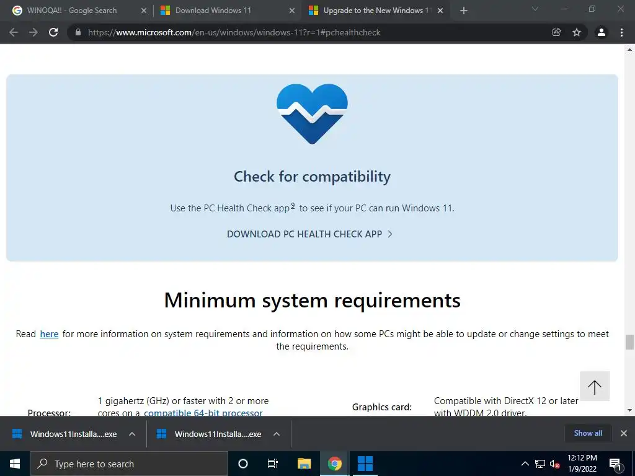Image resolution: width=635 pixels, height=476 pixels.
Task: Open Task View
Action: click(273, 464)
